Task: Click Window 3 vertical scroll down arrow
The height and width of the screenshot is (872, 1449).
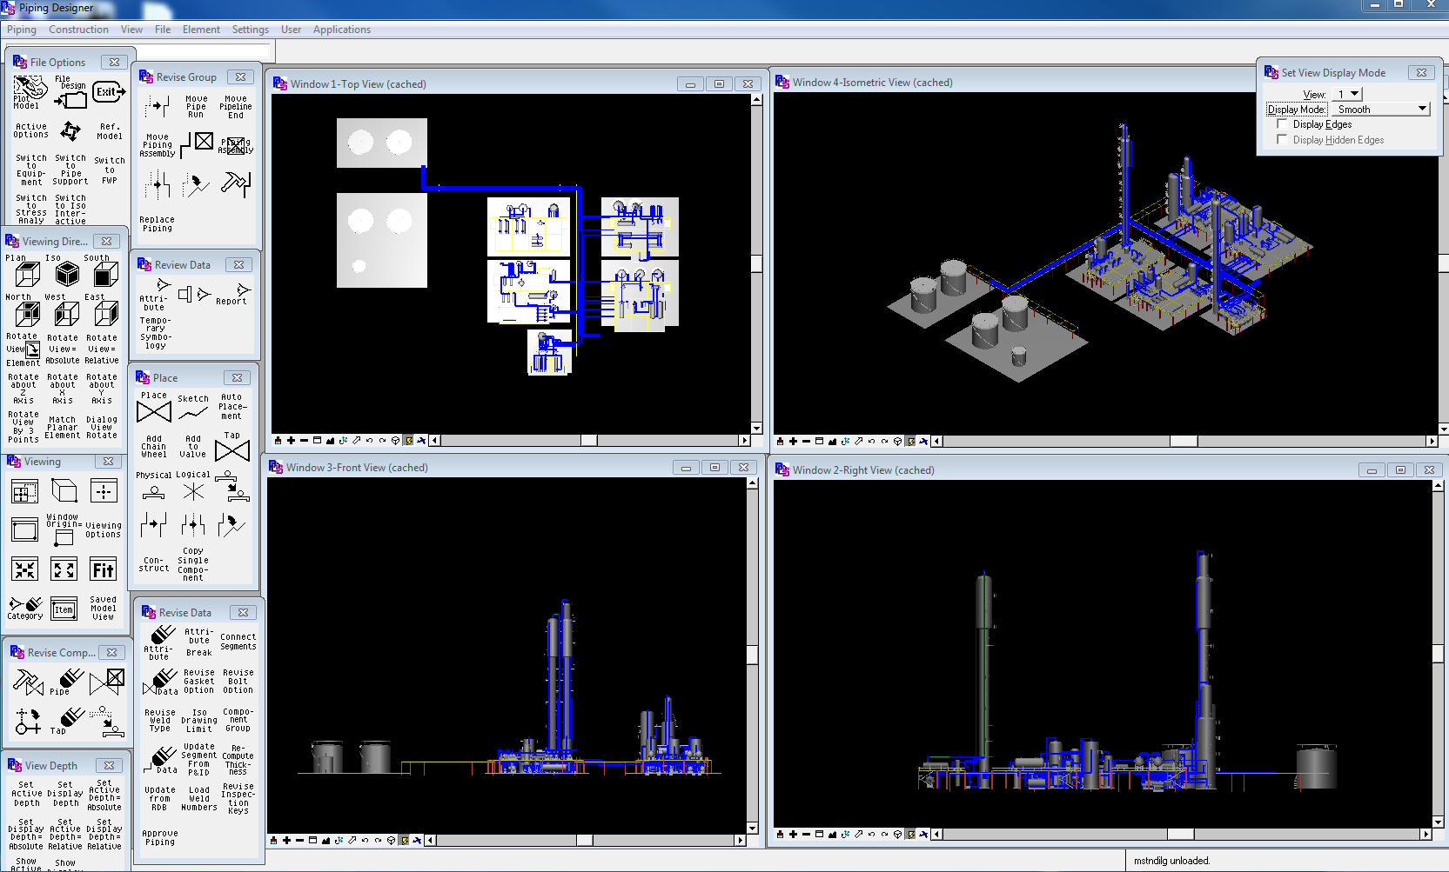Action: (x=753, y=829)
